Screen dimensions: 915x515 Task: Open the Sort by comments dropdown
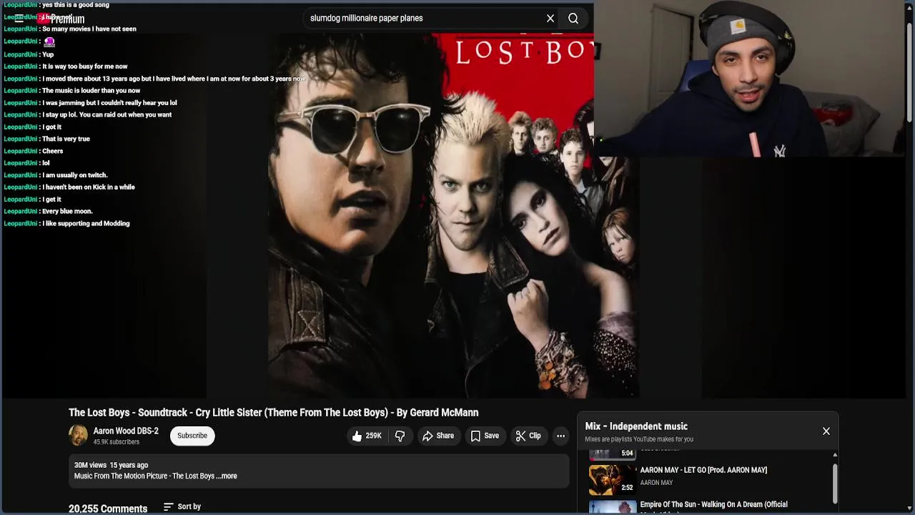tap(182, 506)
